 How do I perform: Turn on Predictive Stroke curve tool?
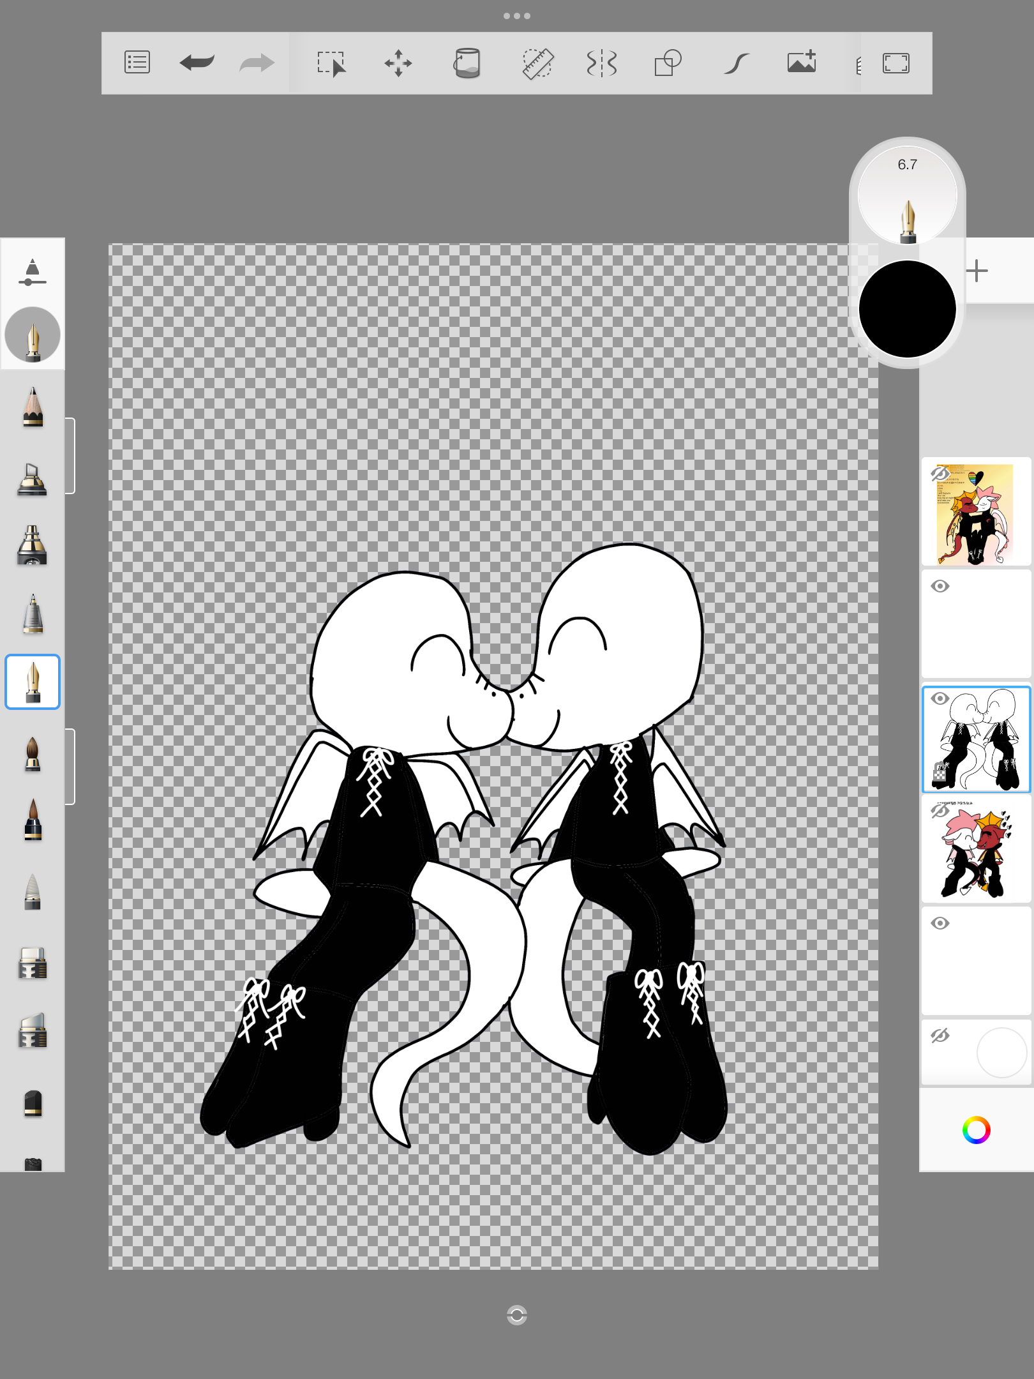coord(736,63)
